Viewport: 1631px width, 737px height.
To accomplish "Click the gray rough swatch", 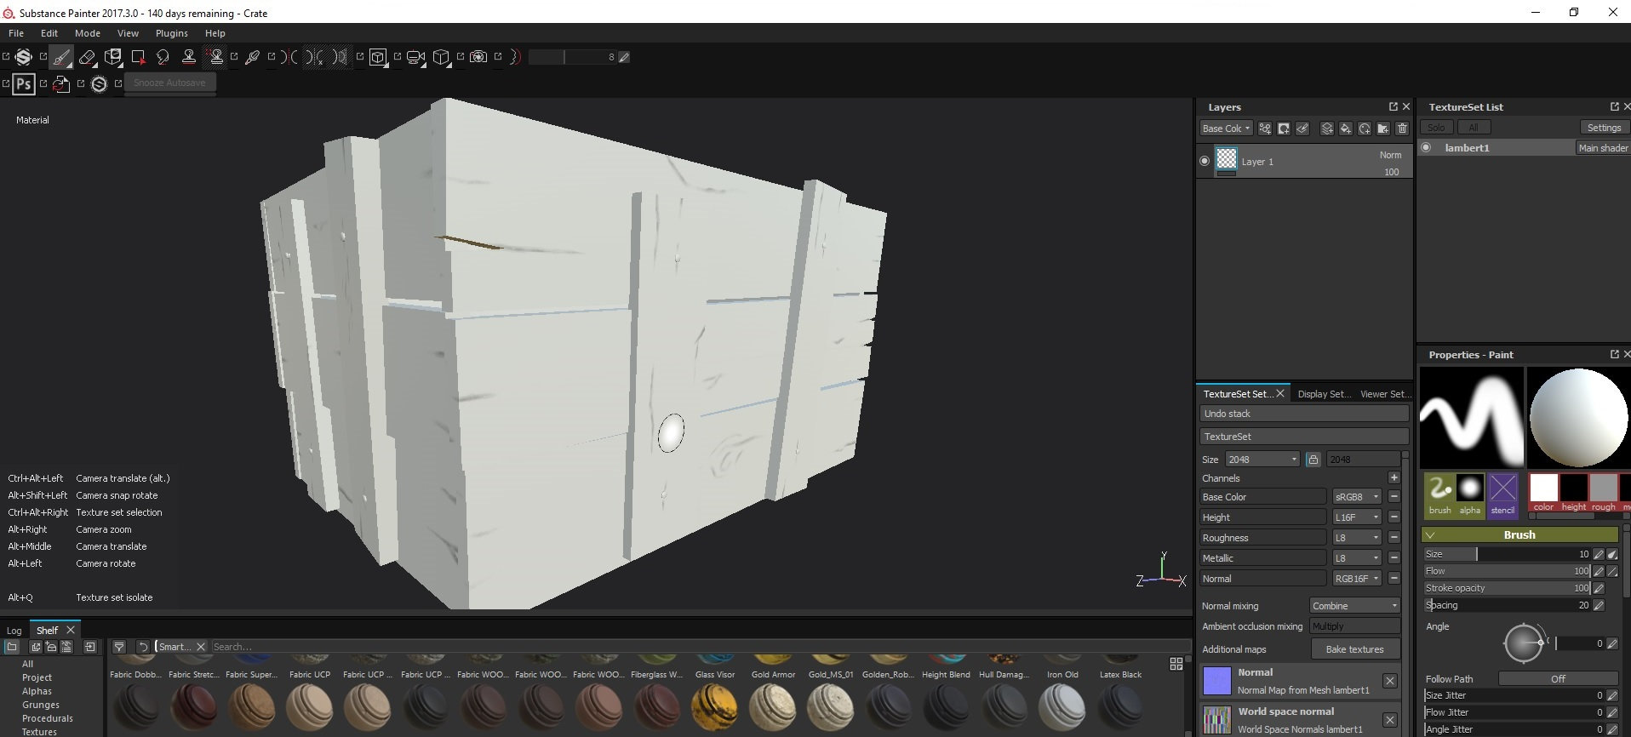I will coord(1604,488).
